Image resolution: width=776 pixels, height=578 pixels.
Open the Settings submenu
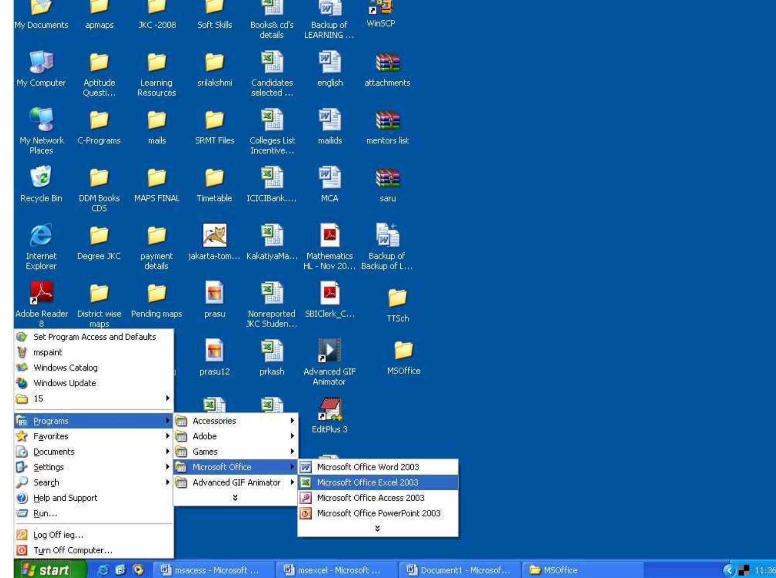click(x=94, y=467)
